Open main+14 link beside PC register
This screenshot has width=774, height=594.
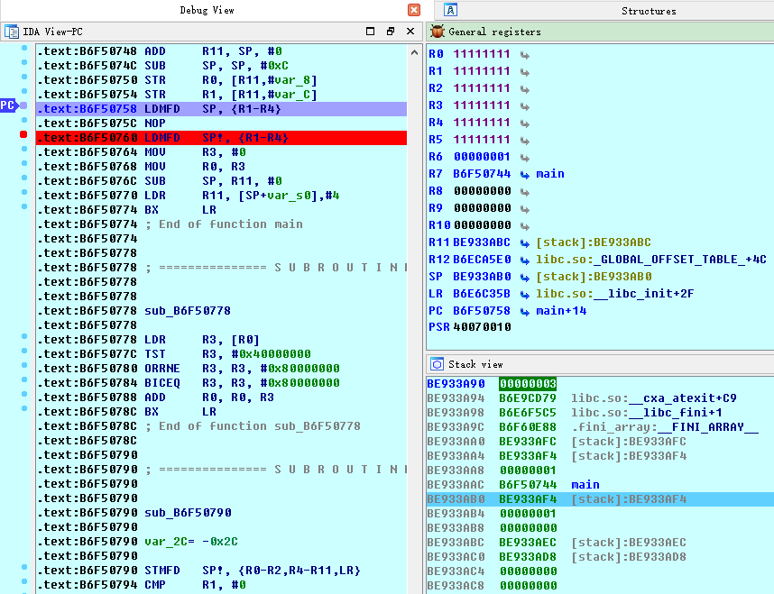[561, 311]
